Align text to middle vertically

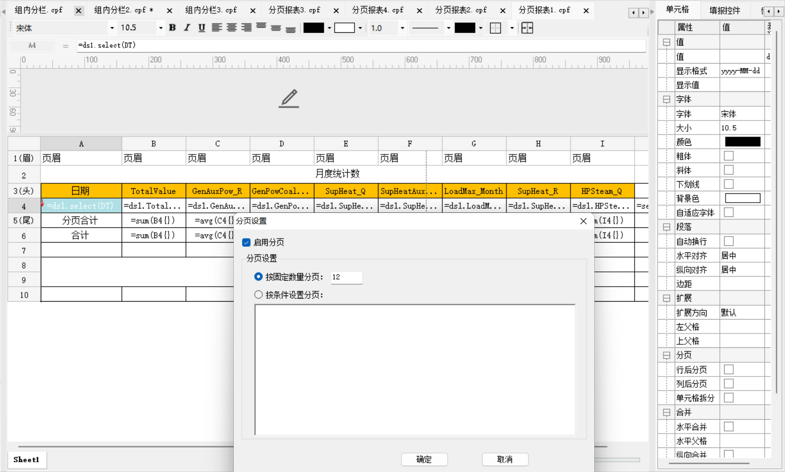click(276, 28)
